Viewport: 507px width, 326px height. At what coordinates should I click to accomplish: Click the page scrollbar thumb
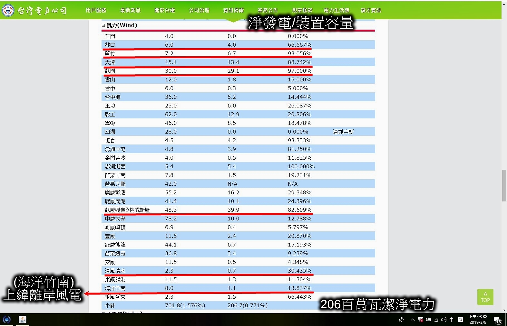tap(504, 186)
